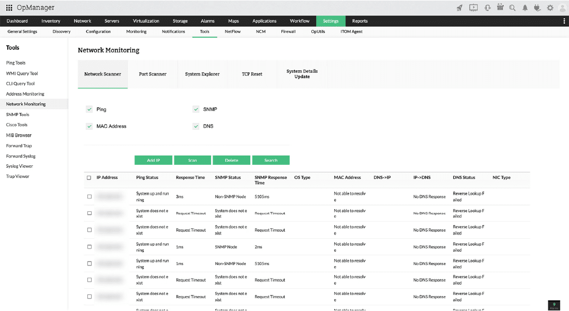
Task: Click the plug integrations icon
Action: point(537,8)
